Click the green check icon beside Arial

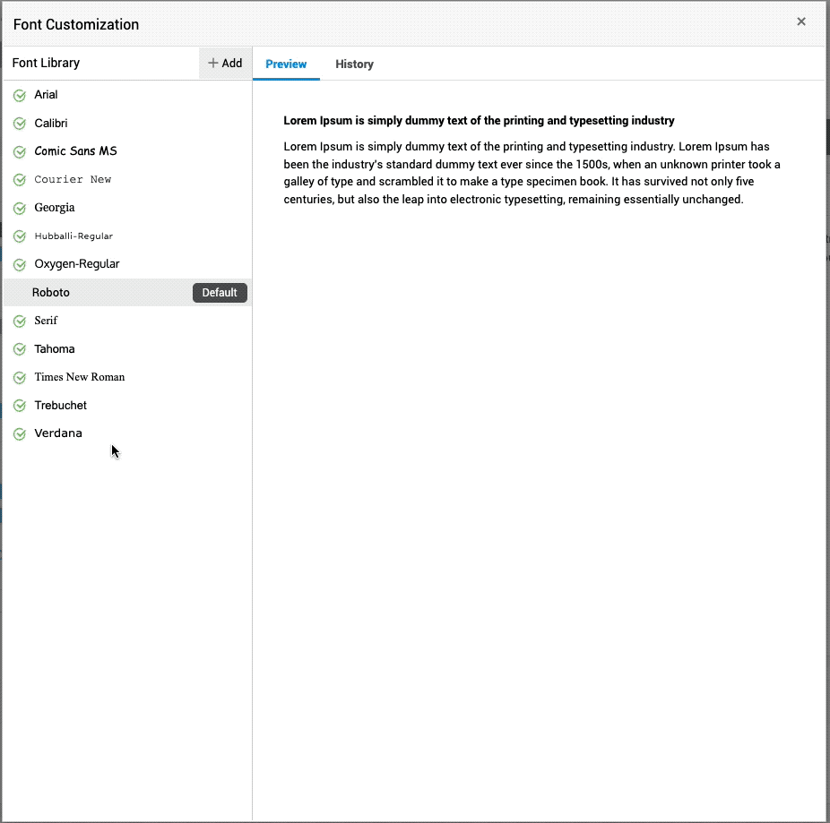(20, 95)
